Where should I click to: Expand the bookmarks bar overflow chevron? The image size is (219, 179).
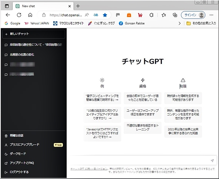(x=179, y=23)
